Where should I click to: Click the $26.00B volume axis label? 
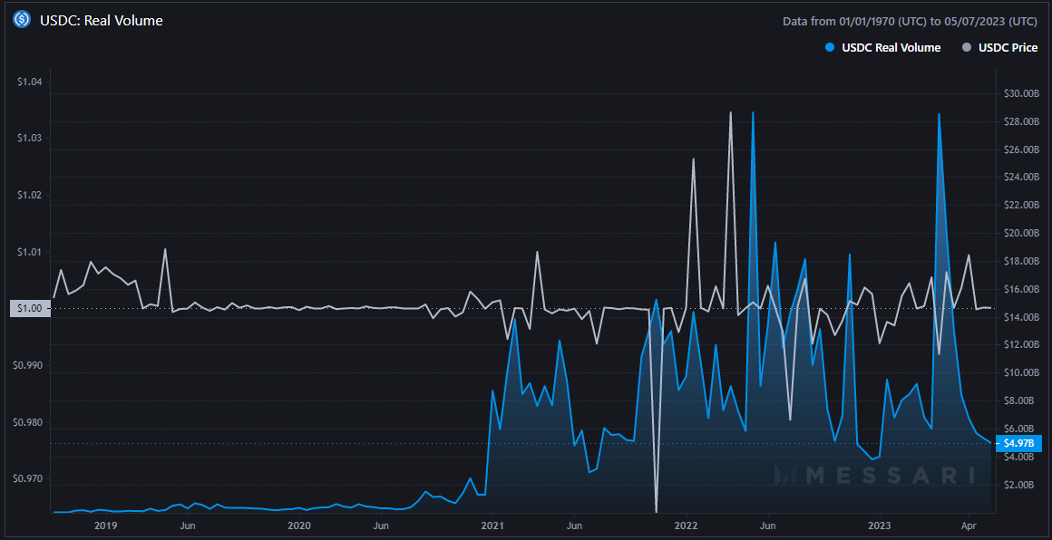click(1020, 149)
